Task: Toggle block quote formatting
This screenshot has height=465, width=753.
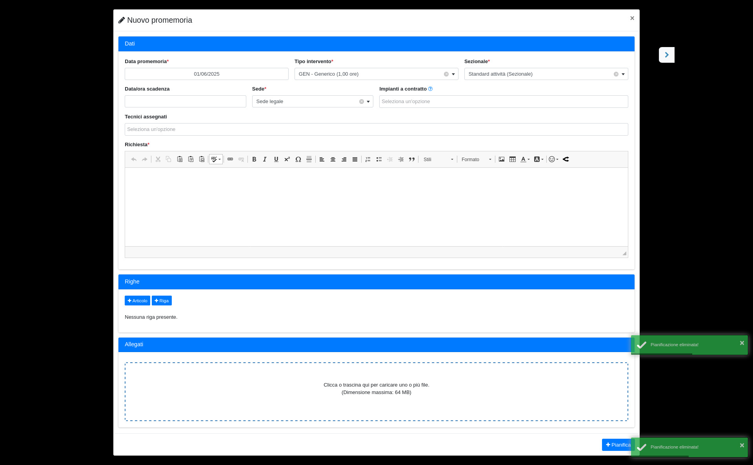Action: pyautogui.click(x=412, y=159)
